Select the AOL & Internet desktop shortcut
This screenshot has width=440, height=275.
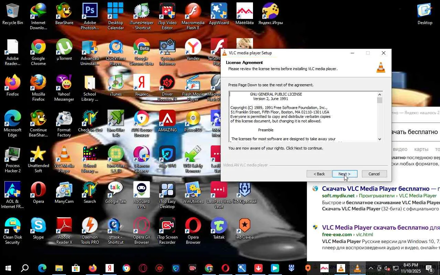(x=13, y=195)
